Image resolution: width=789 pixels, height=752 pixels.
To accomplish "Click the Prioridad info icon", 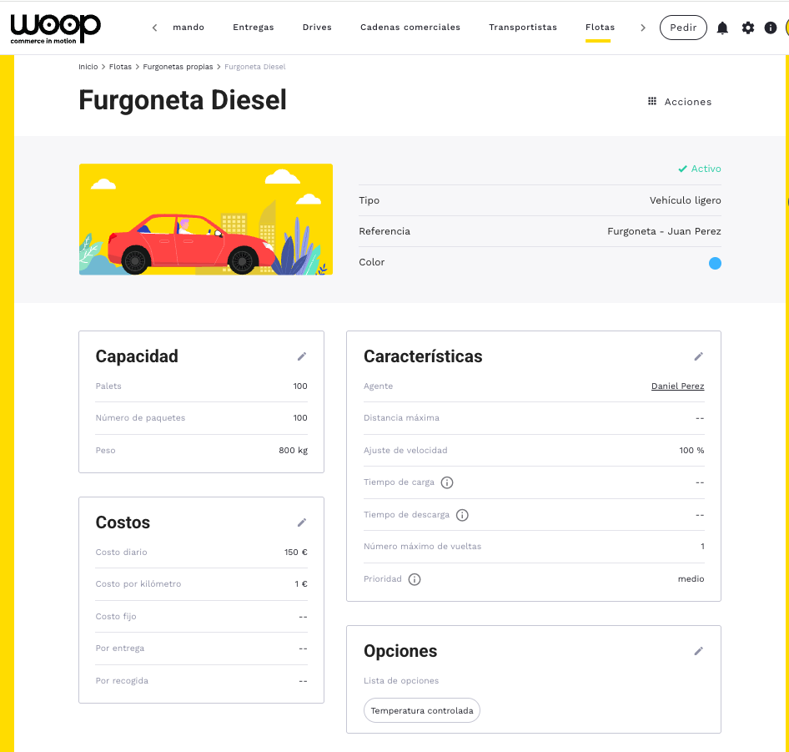I will 415,579.
